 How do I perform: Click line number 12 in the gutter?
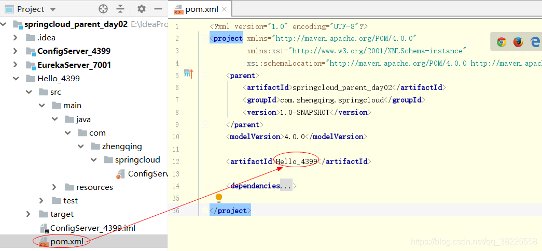[176, 161]
